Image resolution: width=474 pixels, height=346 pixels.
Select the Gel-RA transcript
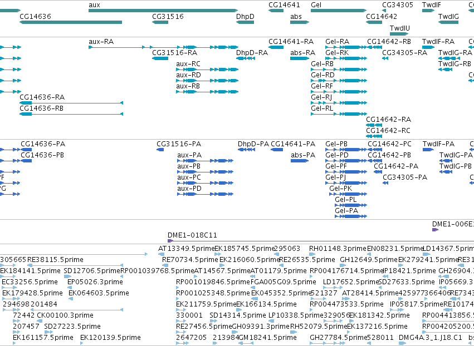(x=346, y=47)
